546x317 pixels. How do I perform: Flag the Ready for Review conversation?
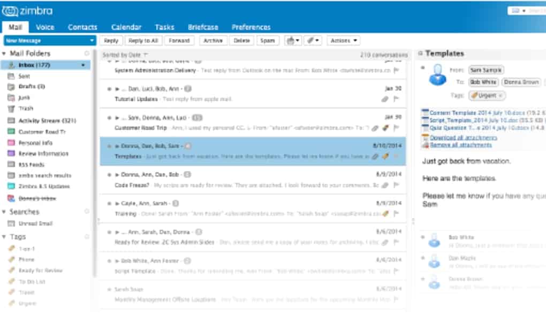(396, 242)
